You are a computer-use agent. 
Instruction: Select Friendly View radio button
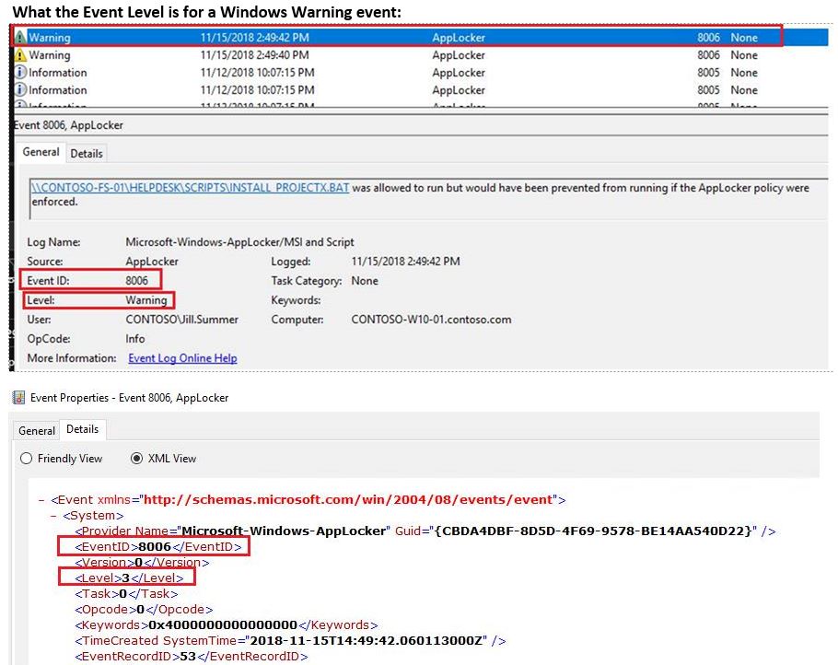pos(26,458)
